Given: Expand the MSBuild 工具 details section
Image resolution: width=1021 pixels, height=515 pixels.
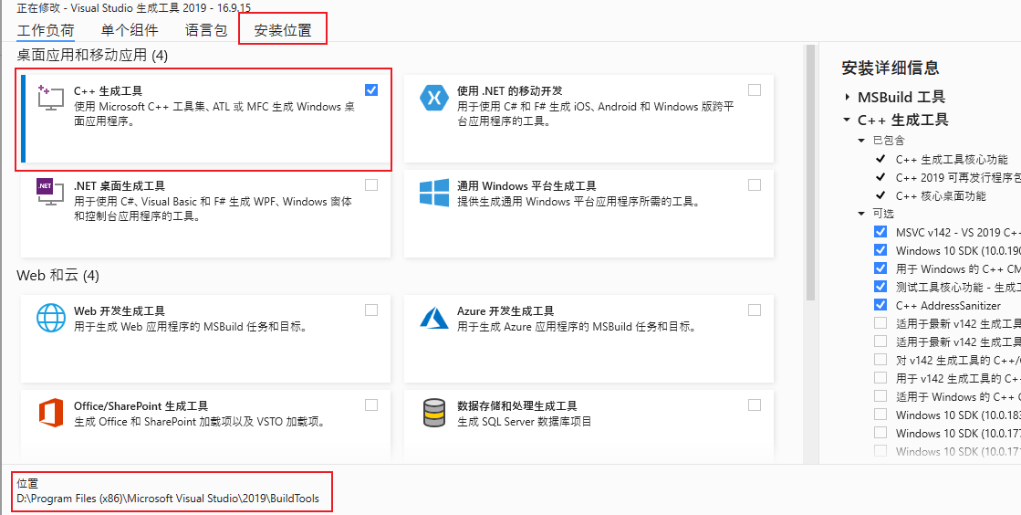Looking at the screenshot, I should pyautogui.click(x=847, y=97).
